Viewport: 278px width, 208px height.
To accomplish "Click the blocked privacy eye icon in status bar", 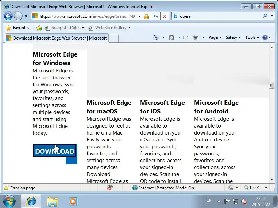I will pyautogui.click(x=110, y=188).
